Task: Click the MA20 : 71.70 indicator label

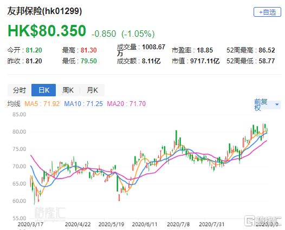Action: pos(126,104)
